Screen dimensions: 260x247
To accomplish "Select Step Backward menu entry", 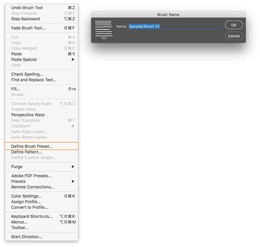I will 42,19.
